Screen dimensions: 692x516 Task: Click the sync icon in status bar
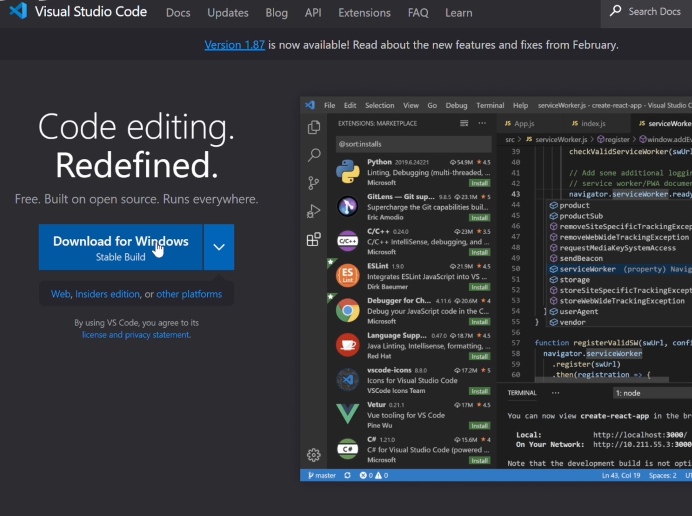pyautogui.click(x=348, y=475)
